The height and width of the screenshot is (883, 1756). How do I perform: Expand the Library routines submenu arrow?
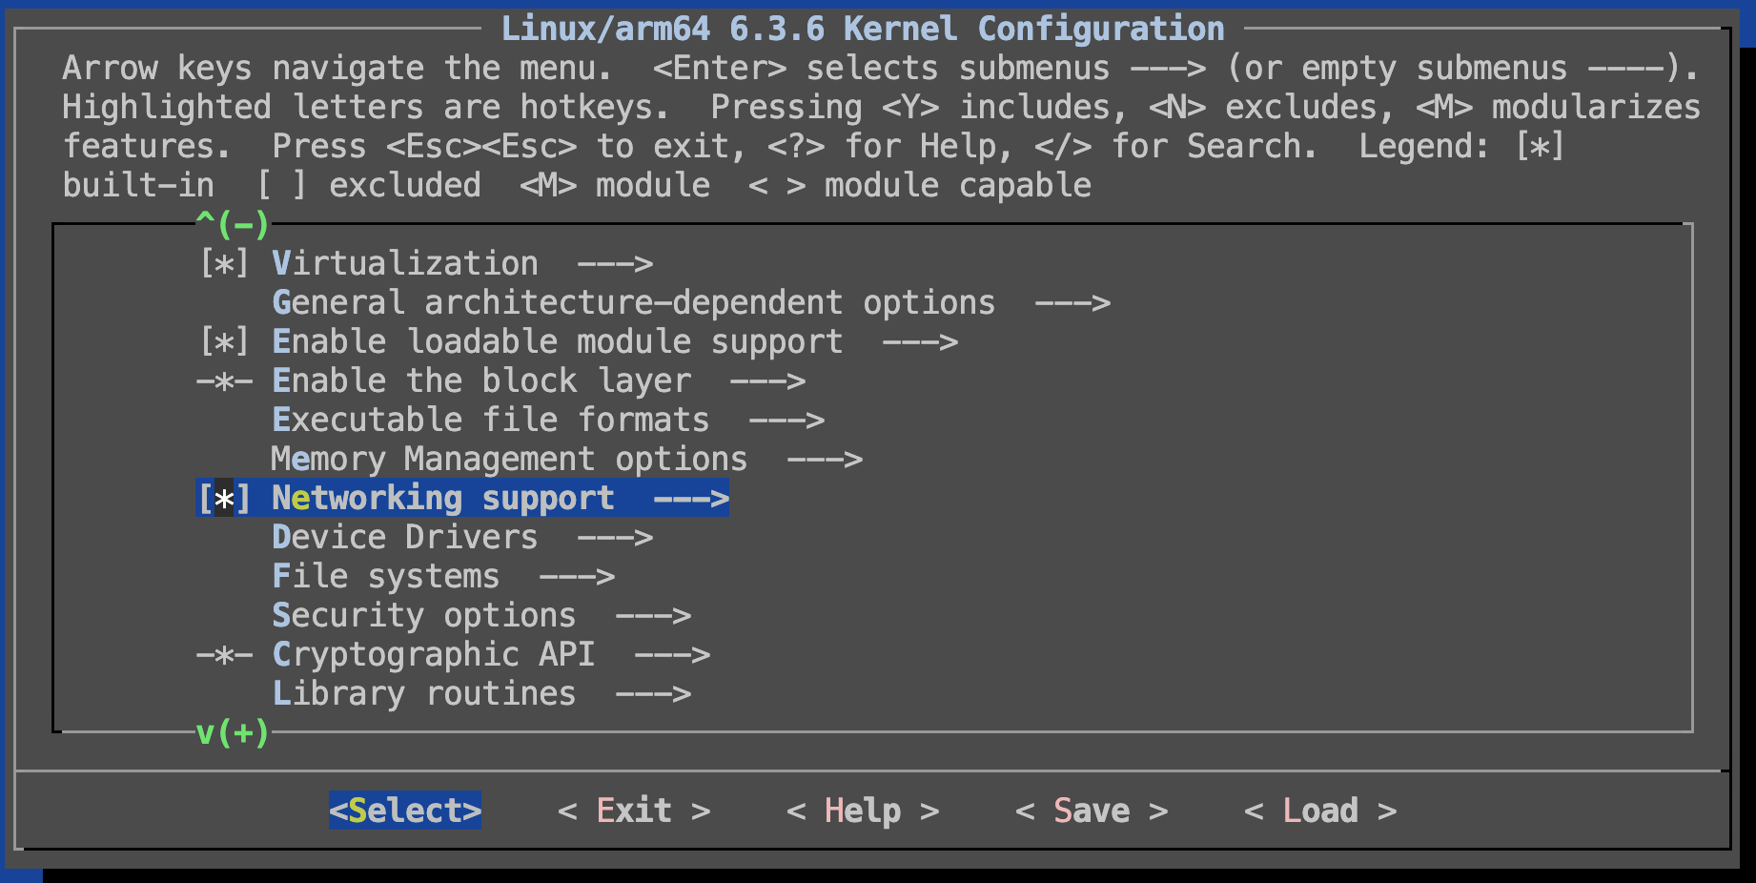(x=653, y=693)
